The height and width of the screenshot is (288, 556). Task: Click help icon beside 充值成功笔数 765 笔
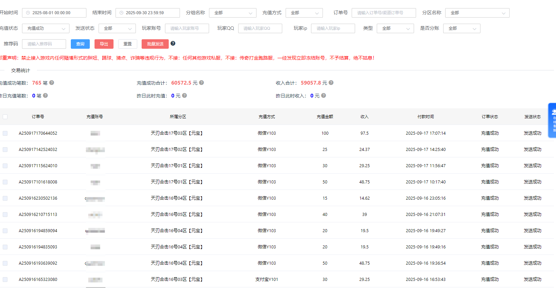point(52,83)
